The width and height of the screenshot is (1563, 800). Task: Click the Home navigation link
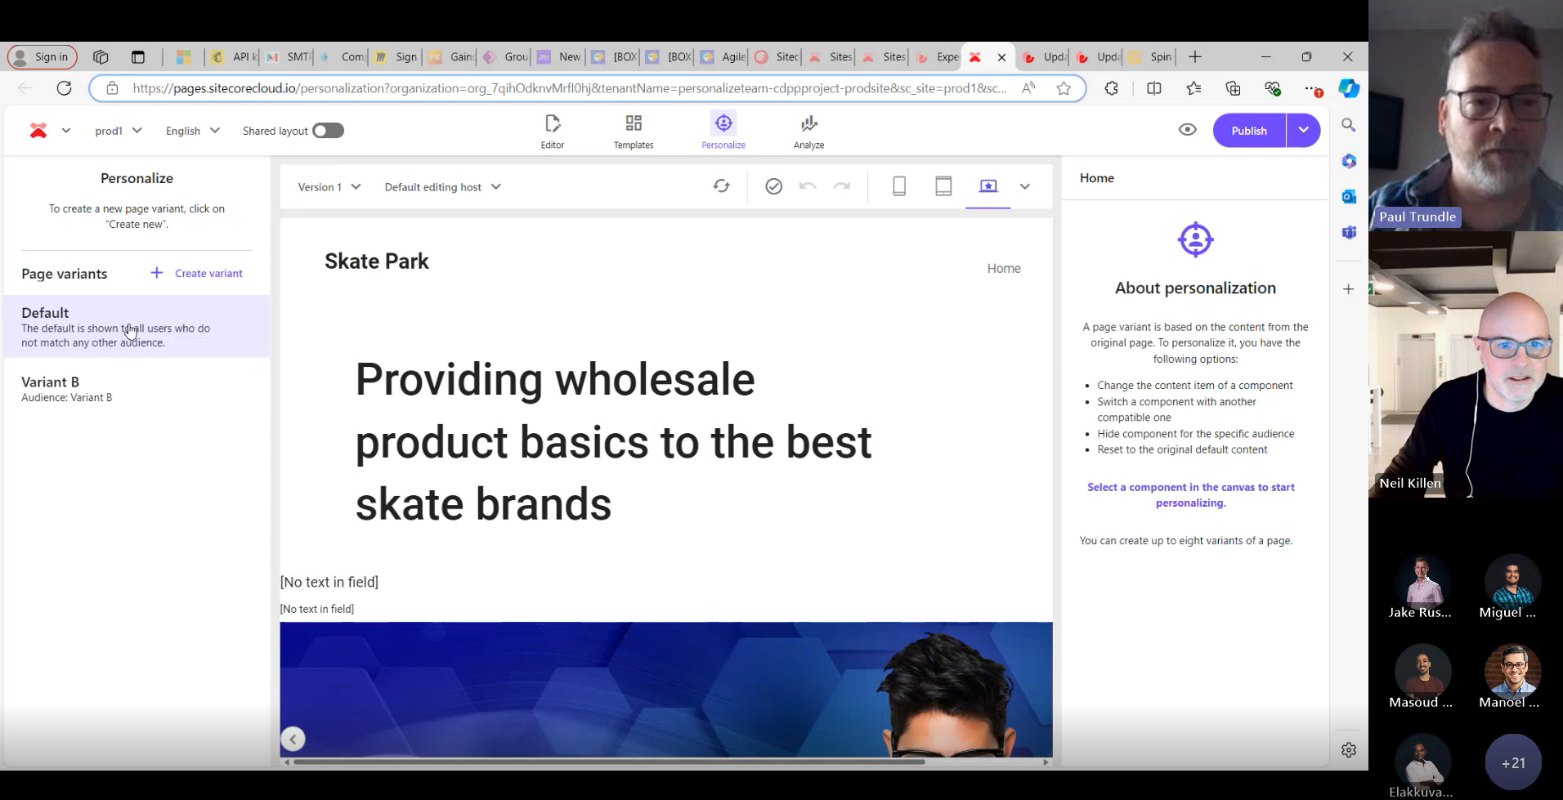[1003, 268]
